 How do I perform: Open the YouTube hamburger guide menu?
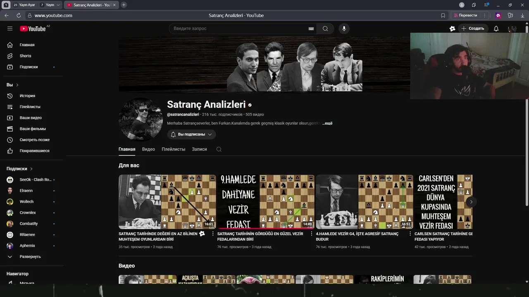tap(10, 28)
